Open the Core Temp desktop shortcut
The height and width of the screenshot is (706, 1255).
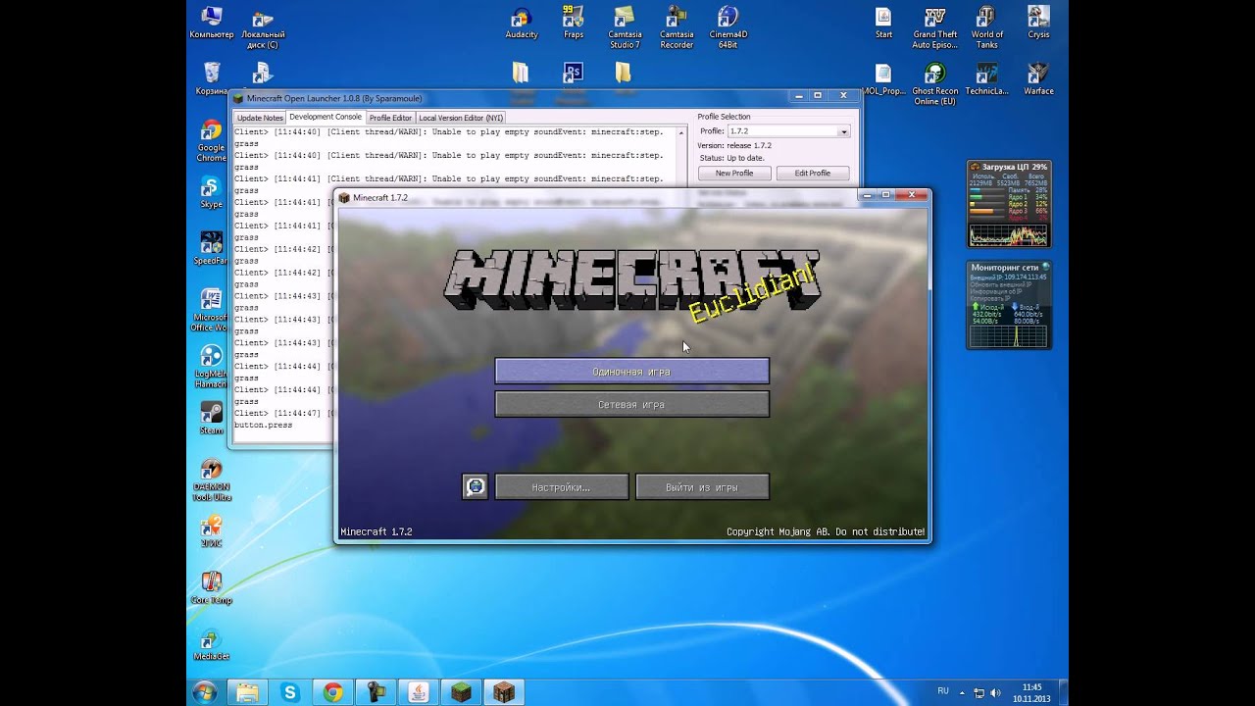211,587
